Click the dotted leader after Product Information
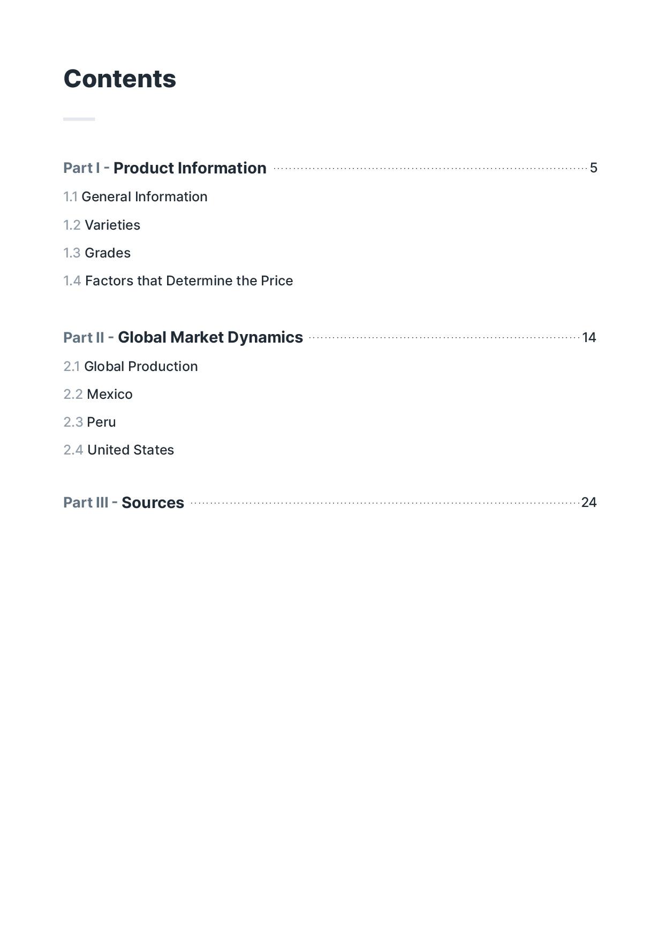This screenshot has width=664, height=939. coord(428,168)
